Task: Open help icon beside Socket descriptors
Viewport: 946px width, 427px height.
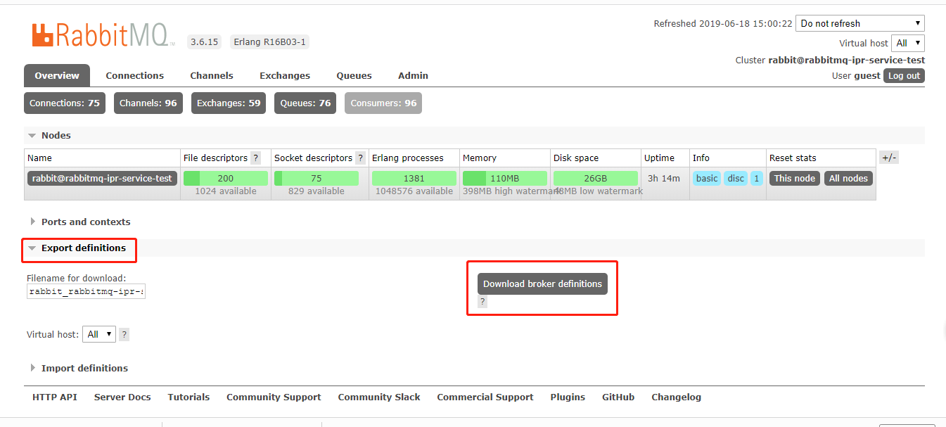Action: pos(360,158)
